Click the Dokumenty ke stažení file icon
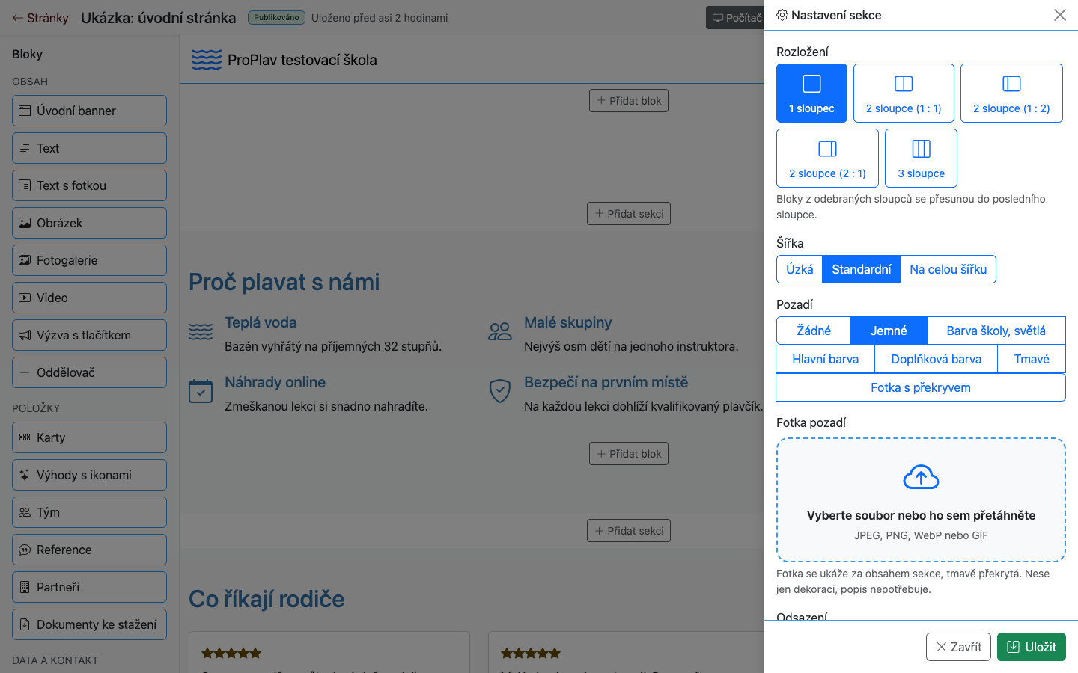Image resolution: width=1078 pixels, height=673 pixels. (x=25, y=624)
